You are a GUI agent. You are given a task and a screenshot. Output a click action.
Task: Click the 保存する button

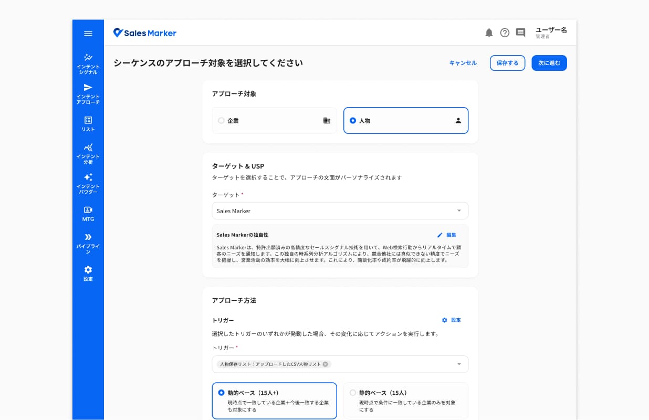pos(507,63)
